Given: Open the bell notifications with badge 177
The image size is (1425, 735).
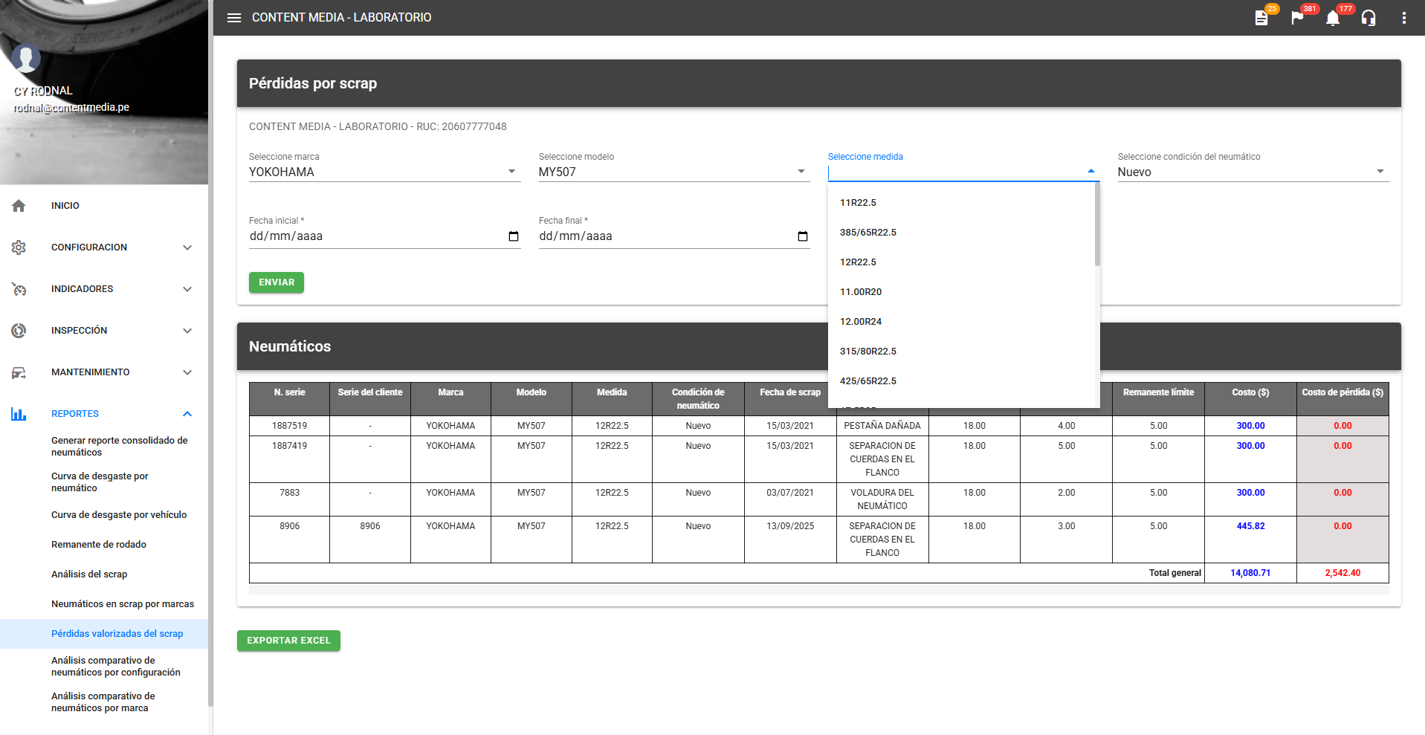Looking at the screenshot, I should pos(1333,18).
